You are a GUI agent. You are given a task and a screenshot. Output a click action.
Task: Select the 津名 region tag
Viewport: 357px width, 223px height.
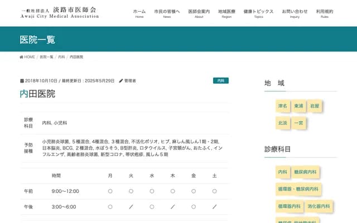tap(283, 105)
